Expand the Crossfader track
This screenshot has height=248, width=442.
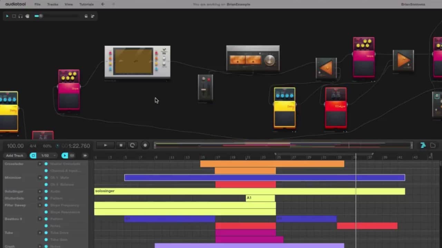pos(40,164)
